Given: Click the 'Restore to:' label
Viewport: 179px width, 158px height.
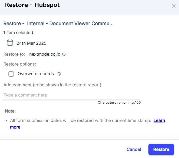Looking at the screenshot, I should point(14,54).
